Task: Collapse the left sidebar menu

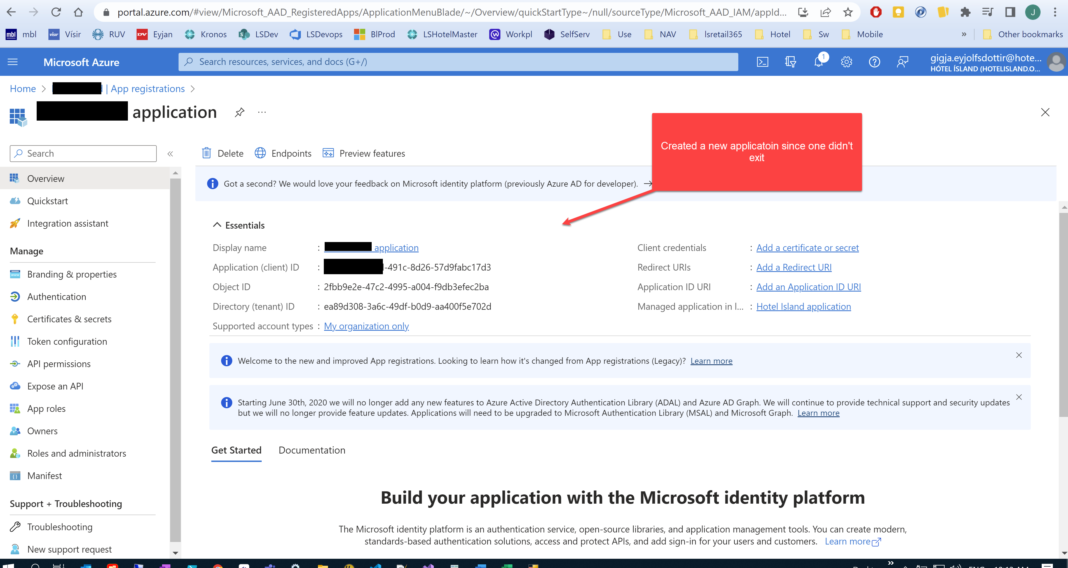Action: pos(170,154)
